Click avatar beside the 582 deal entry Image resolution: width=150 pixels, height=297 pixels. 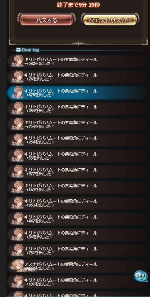click(17, 61)
